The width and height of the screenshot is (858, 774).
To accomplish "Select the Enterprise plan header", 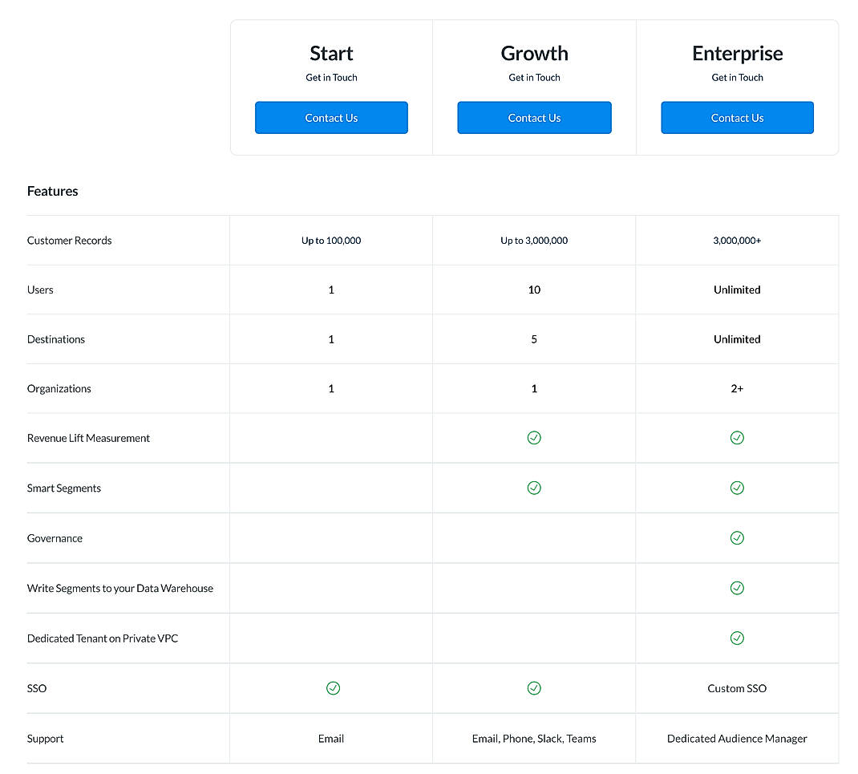I will (737, 53).
